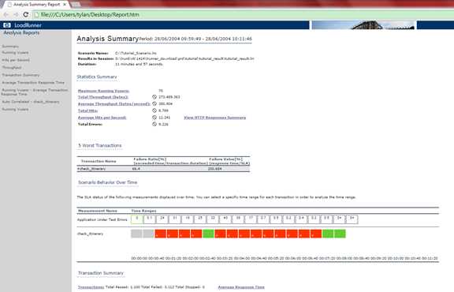Click the LoadRunner title in the header
This screenshot has height=292, width=454.
click(x=28, y=25)
